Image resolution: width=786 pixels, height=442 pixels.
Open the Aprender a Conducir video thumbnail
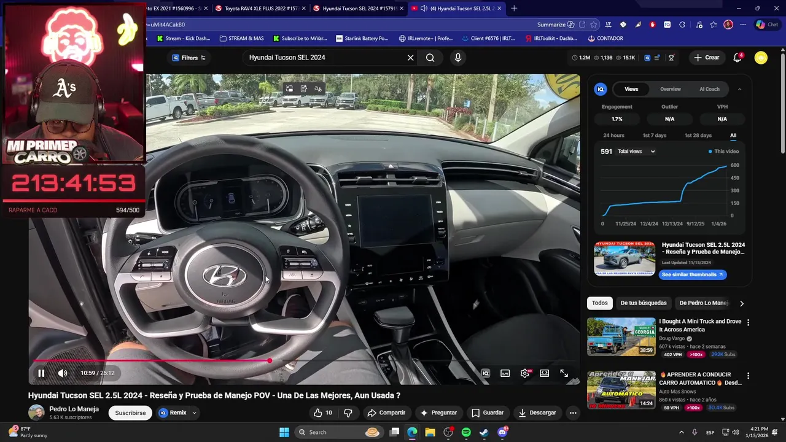click(x=621, y=390)
